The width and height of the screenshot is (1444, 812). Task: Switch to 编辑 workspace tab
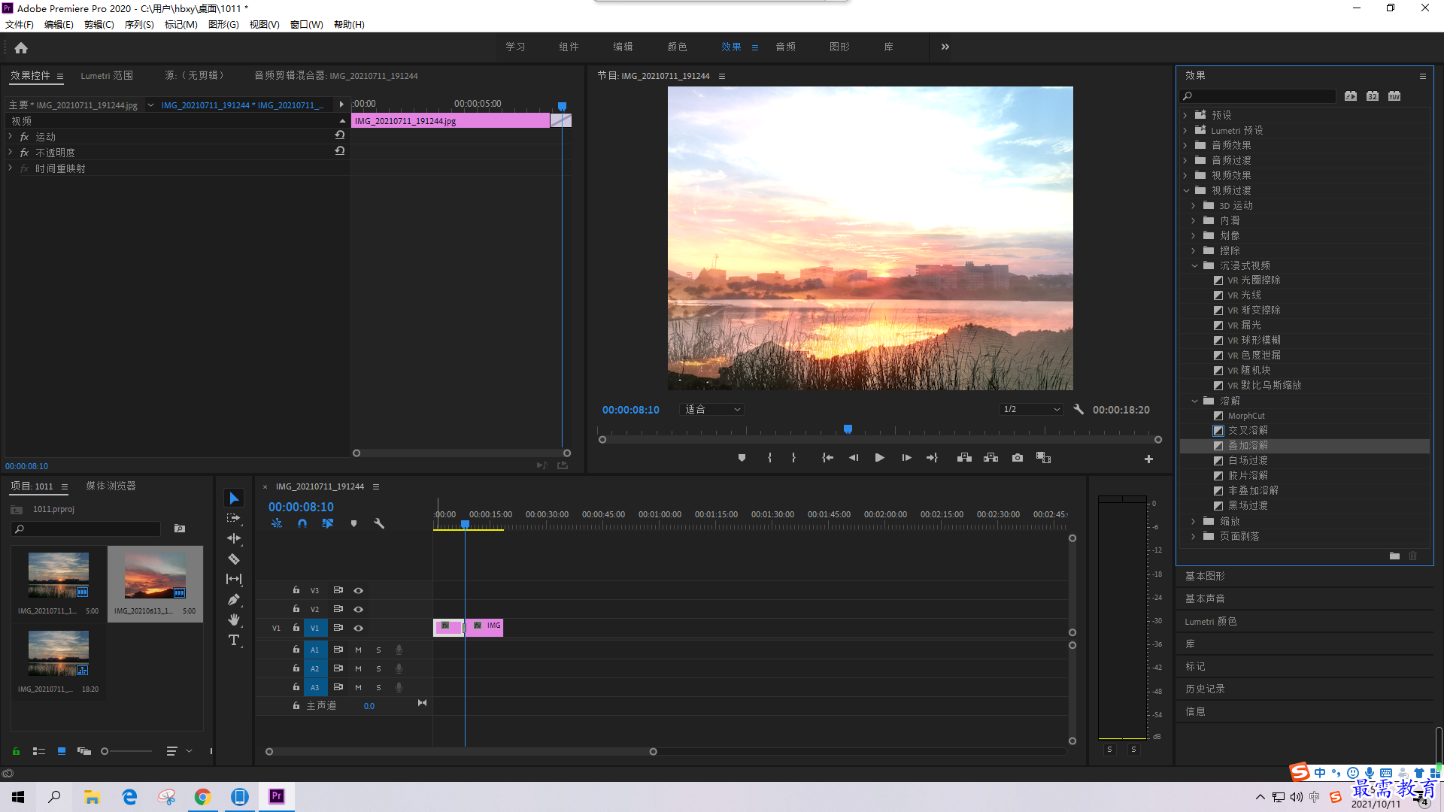tap(623, 47)
